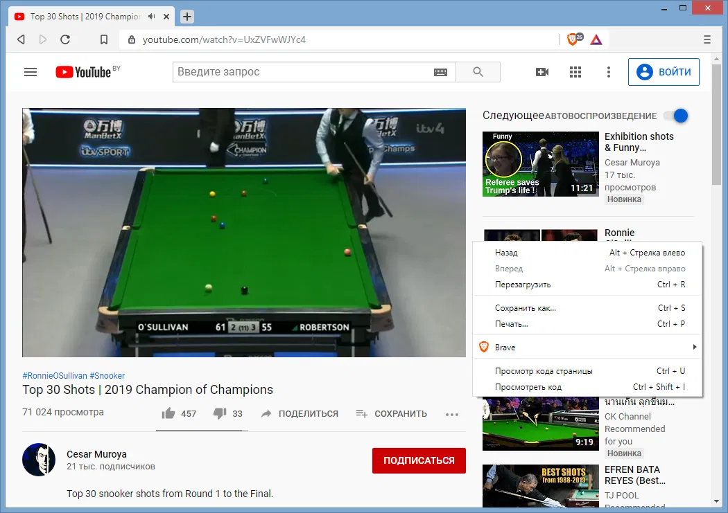
Task: Go back using browser back arrow
Action: click(x=21, y=39)
